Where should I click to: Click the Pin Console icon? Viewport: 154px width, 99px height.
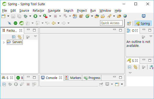coord(101,84)
